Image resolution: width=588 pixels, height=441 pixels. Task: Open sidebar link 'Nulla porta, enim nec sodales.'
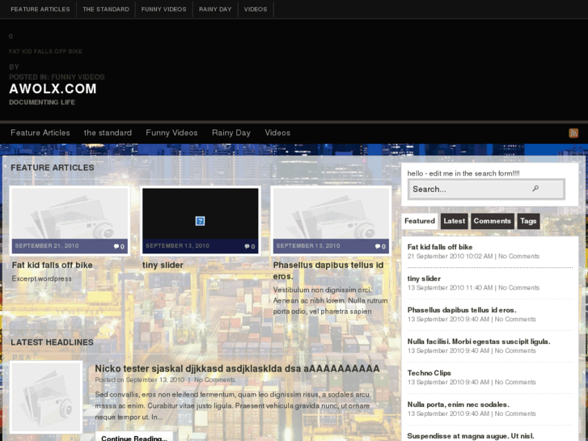tap(459, 405)
